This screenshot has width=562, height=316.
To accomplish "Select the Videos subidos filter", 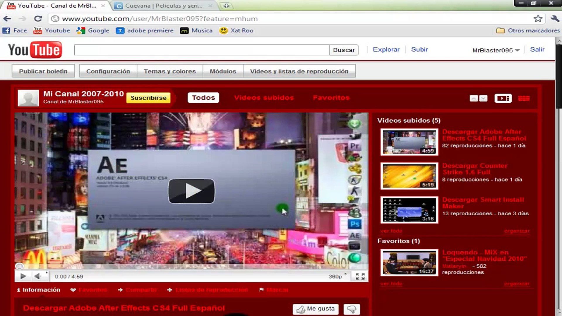I will tap(264, 98).
